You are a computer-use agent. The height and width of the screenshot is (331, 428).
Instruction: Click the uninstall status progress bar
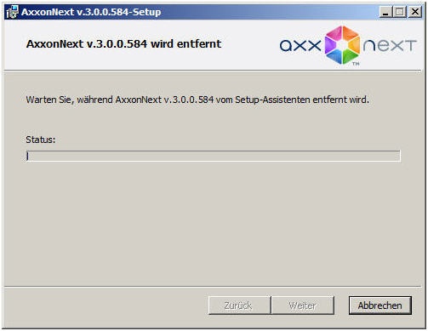pyautogui.click(x=214, y=156)
